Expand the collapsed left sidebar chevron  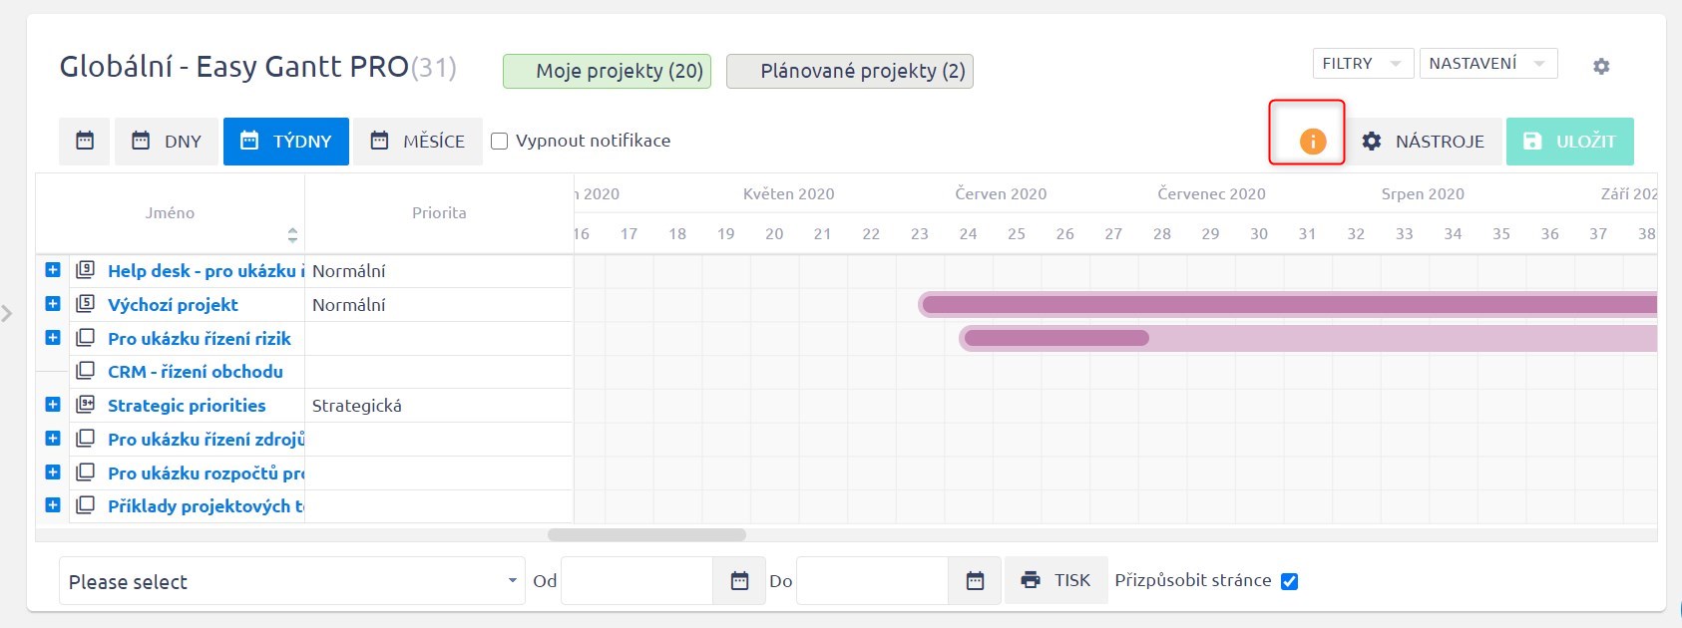[x=8, y=314]
